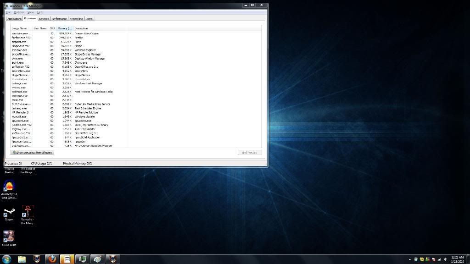Click the Paint palette taskbar icon
This screenshot has height=264, width=470.
97,259
